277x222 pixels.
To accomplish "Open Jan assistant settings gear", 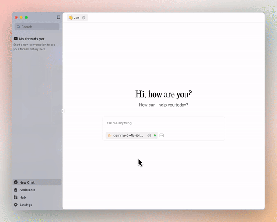I will [84, 18].
